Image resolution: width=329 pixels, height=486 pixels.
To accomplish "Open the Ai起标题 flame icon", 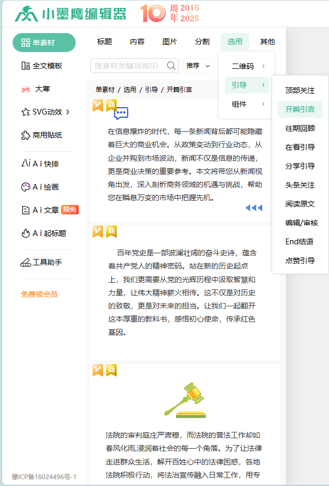I will (25, 233).
